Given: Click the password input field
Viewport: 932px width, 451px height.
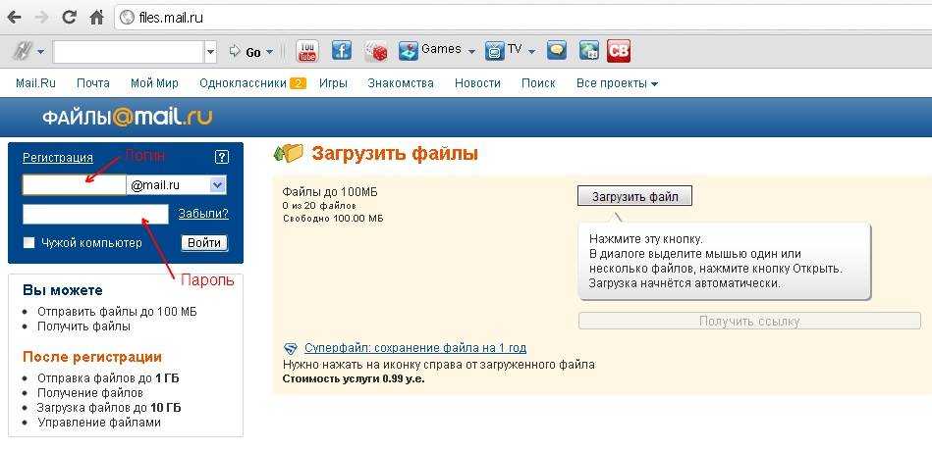Looking at the screenshot, I should [95, 214].
